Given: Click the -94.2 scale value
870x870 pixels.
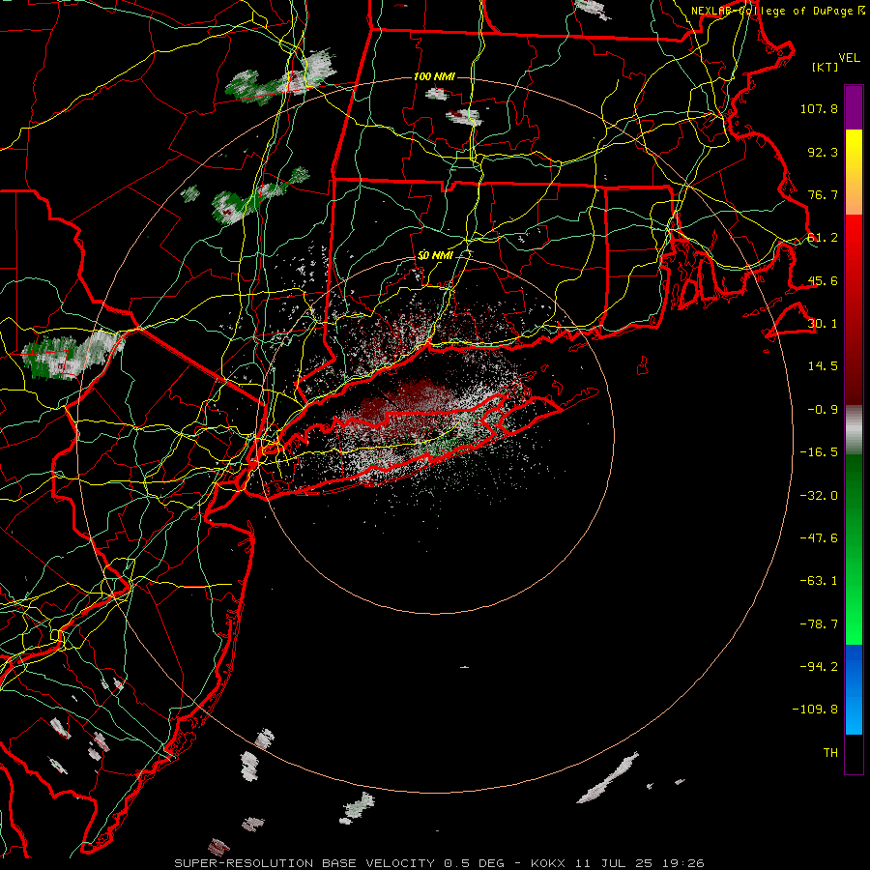Looking at the screenshot, I should click(x=819, y=667).
